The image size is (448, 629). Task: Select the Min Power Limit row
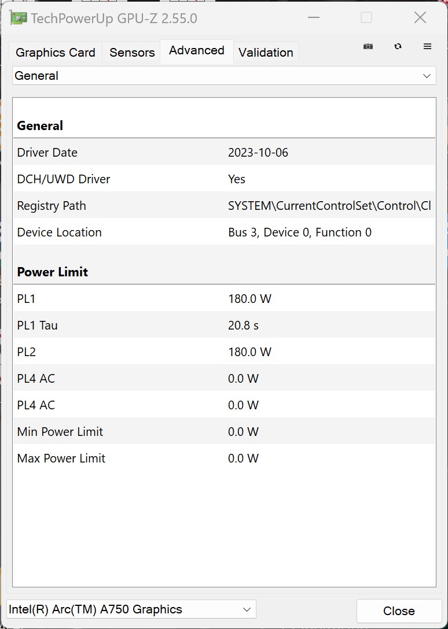point(224,432)
